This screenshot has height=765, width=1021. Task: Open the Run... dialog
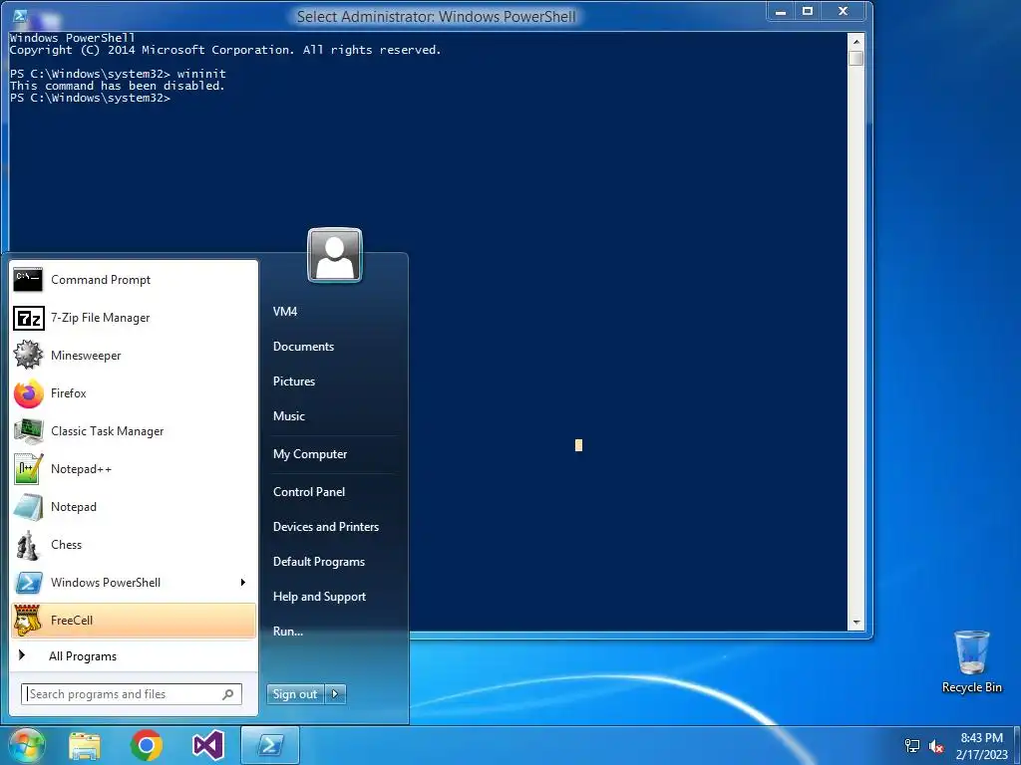tap(288, 632)
